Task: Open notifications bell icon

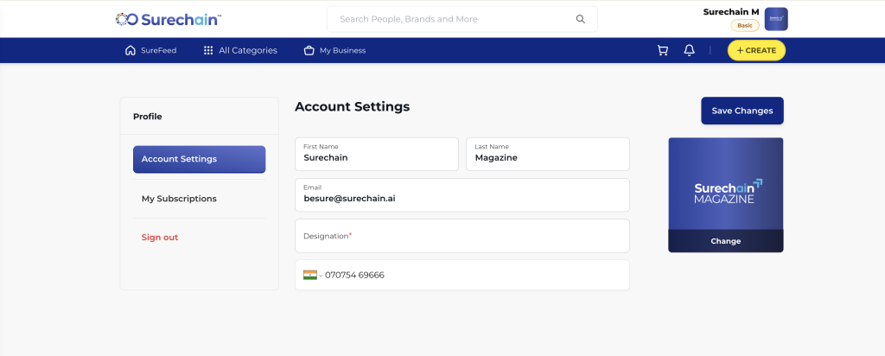Action: (x=689, y=51)
